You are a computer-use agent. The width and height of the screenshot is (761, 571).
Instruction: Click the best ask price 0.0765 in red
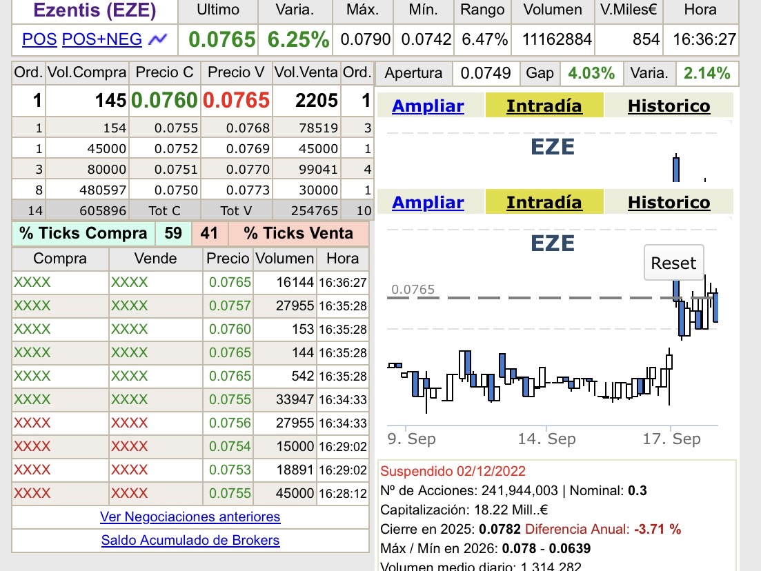point(236,101)
